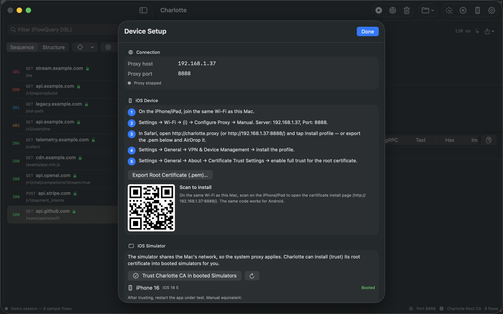Click step 1 about joining the same Wi-Fi
Screen dimensions: 503x314
[x=196, y=111]
